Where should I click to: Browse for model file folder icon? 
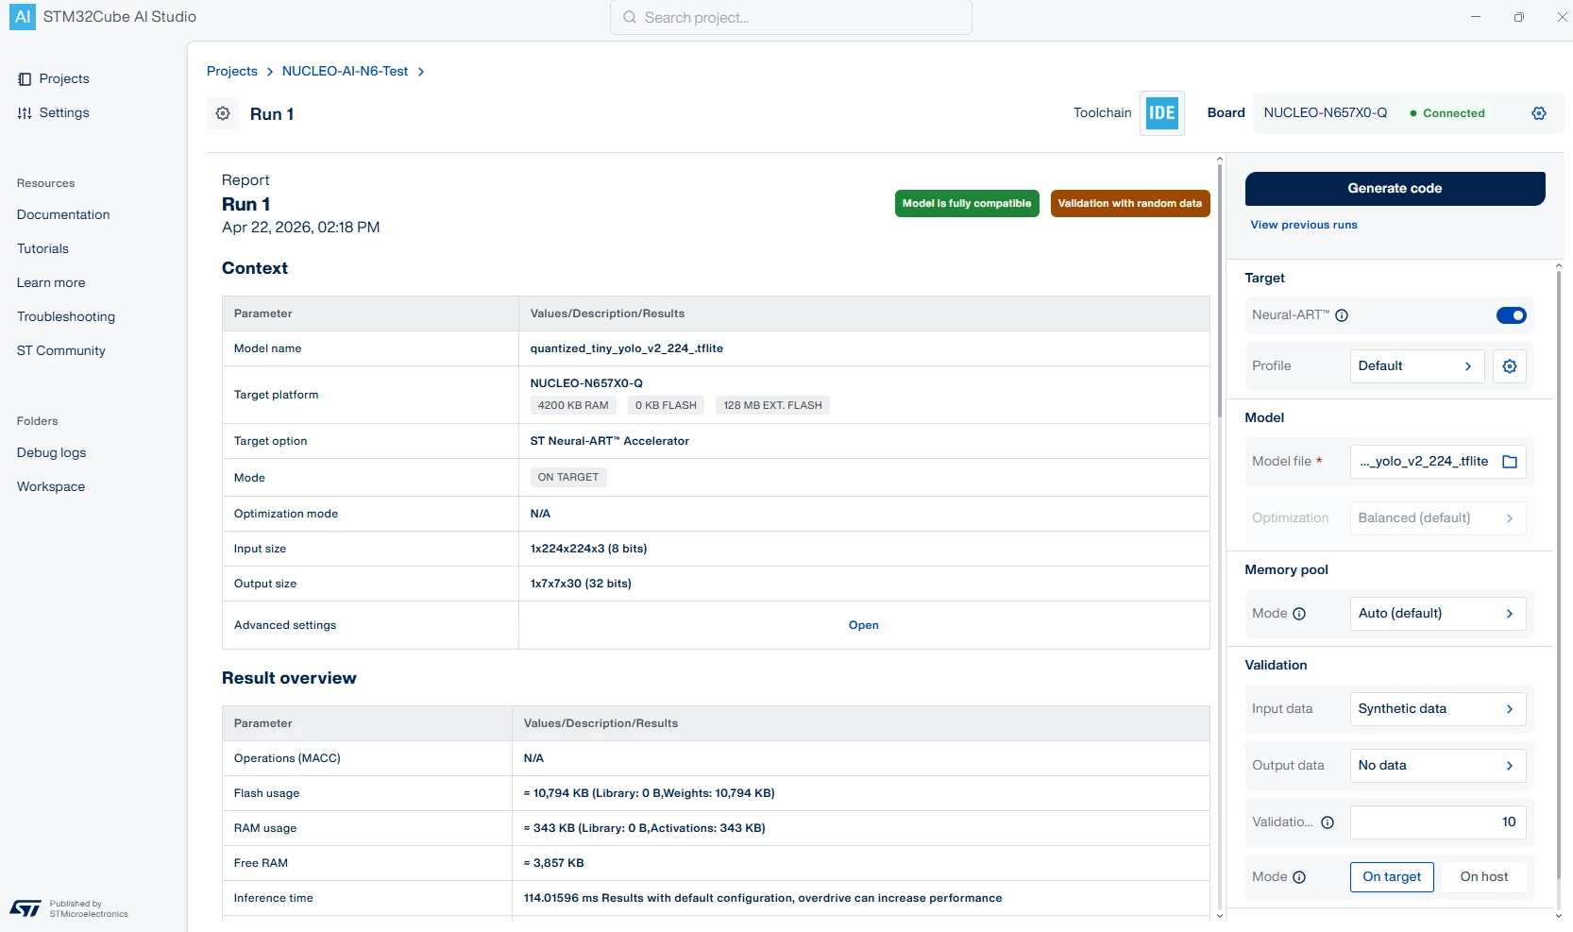[1510, 462]
